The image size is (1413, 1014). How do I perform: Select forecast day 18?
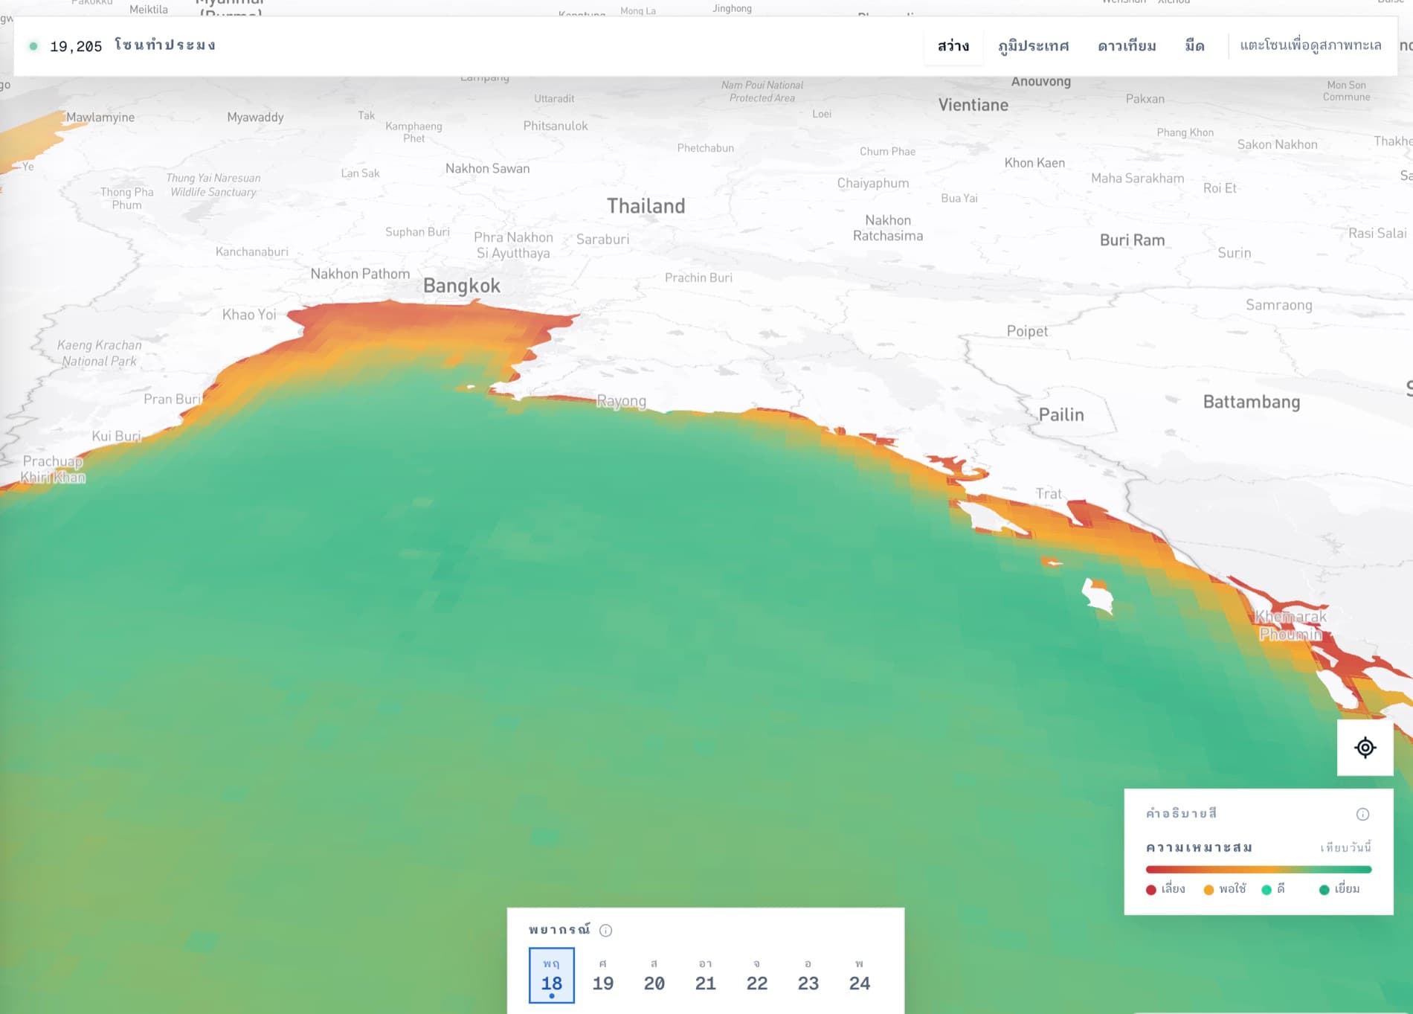552,975
